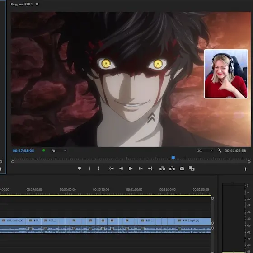The height and width of the screenshot is (253, 253).
Task: Click fx badge on the rightmost PSR 1.mp4 clip
Action: point(179,220)
